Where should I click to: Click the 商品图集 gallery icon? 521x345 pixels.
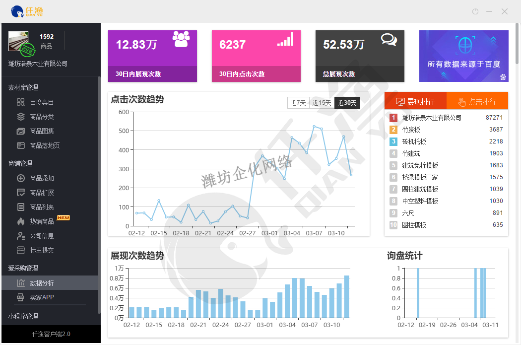21,131
